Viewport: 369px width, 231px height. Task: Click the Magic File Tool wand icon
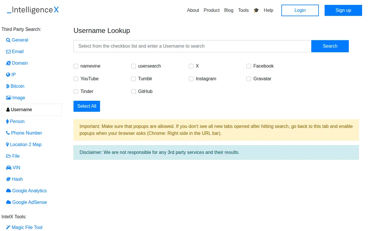click(8, 228)
